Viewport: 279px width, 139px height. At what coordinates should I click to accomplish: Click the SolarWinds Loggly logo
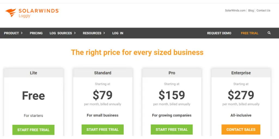tap(32, 13)
